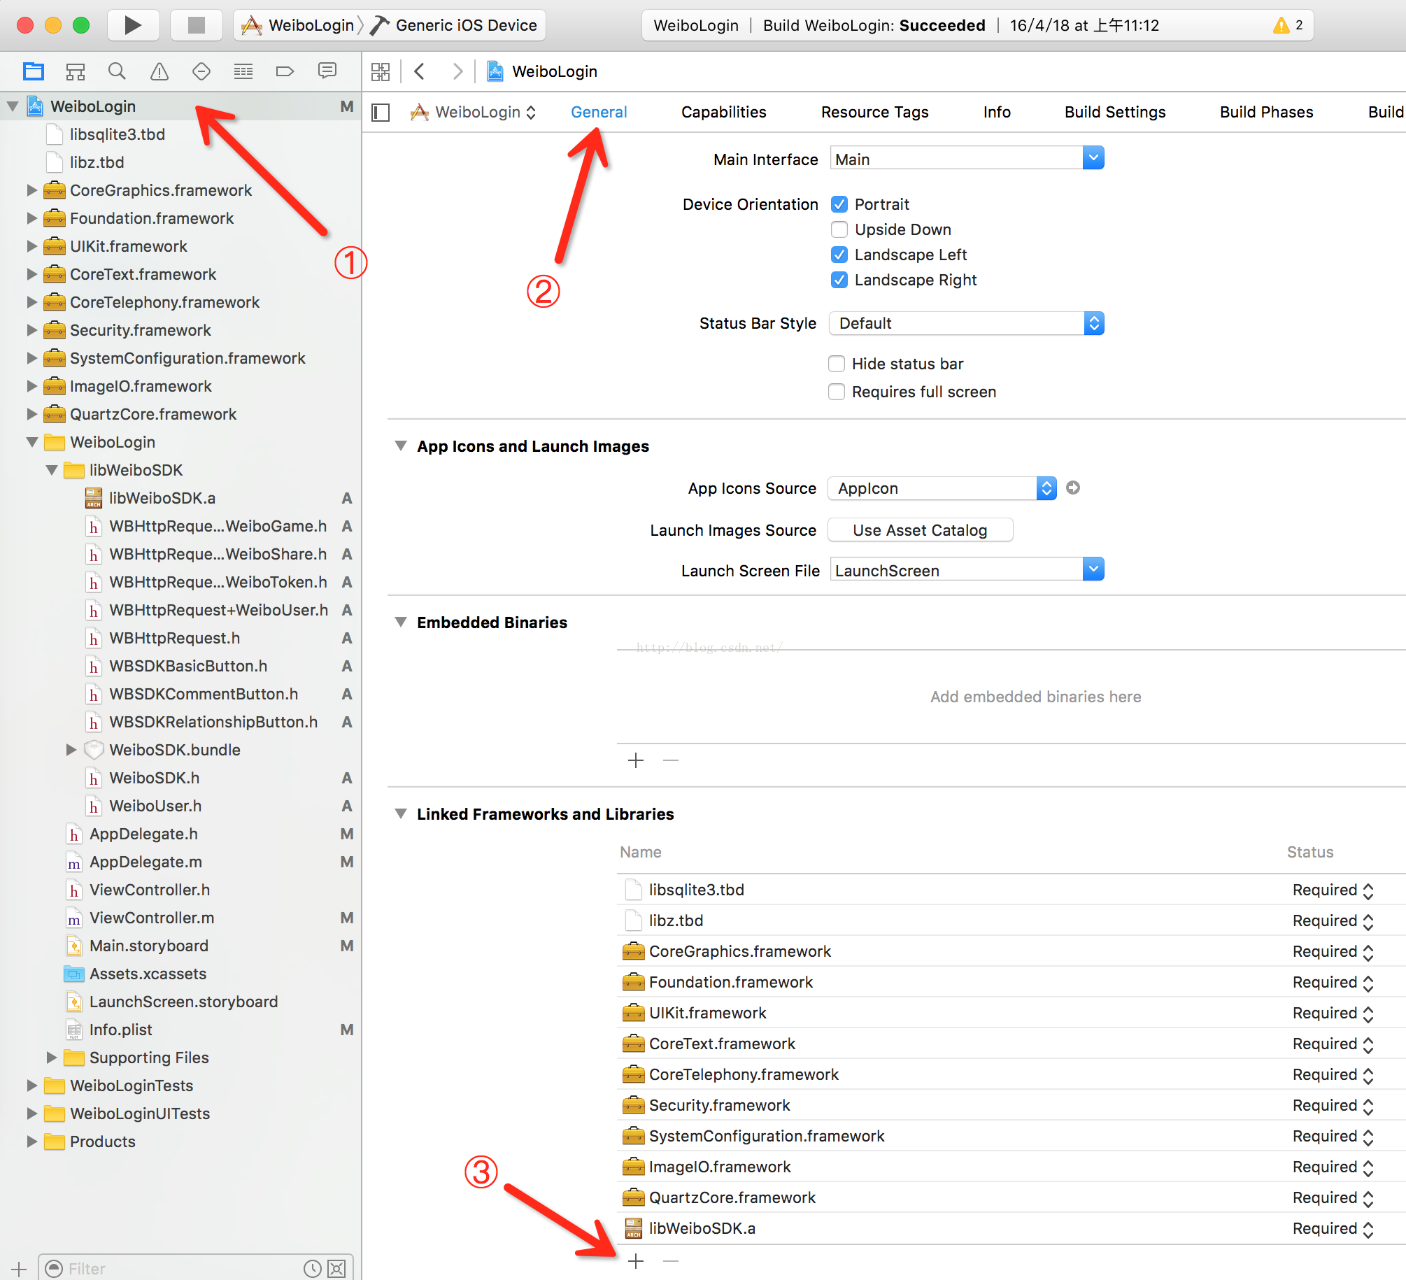Screen dimensions: 1406x1280
Task: Switch to the Info tab
Action: tap(997, 112)
